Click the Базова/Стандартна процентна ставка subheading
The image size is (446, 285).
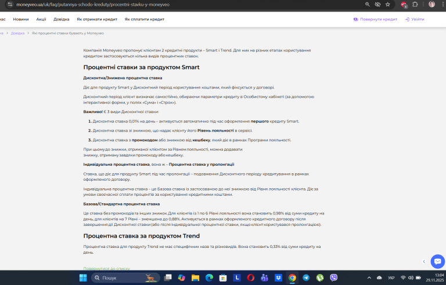(121, 204)
